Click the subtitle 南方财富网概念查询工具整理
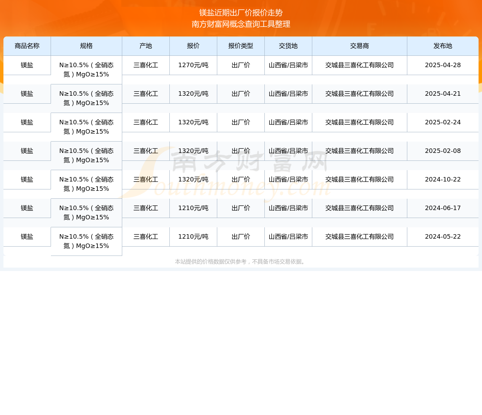Viewport: 482px width, 415px height. (241, 24)
